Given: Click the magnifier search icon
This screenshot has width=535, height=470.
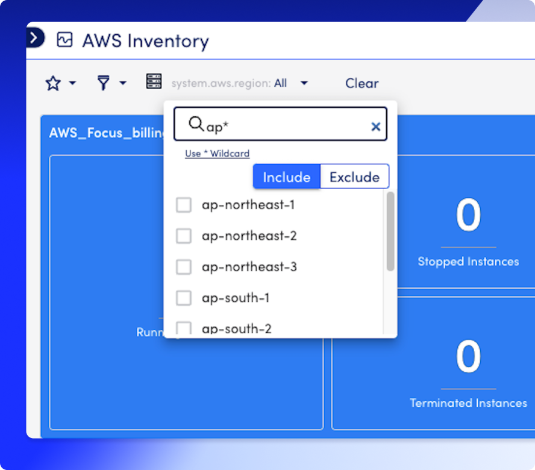Looking at the screenshot, I should click(x=196, y=124).
